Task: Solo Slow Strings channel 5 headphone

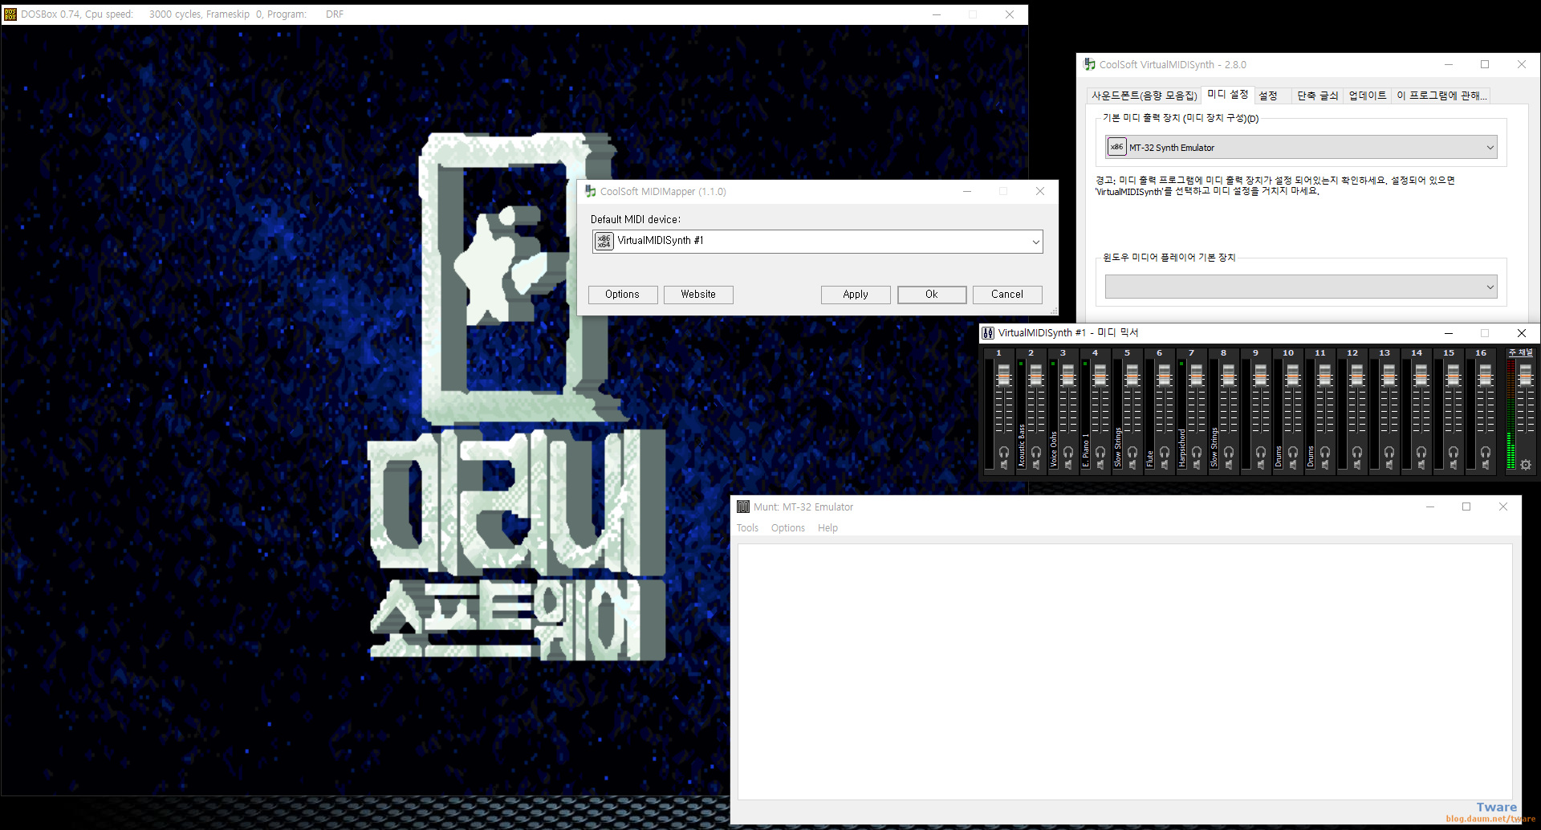Action: coord(1132,452)
